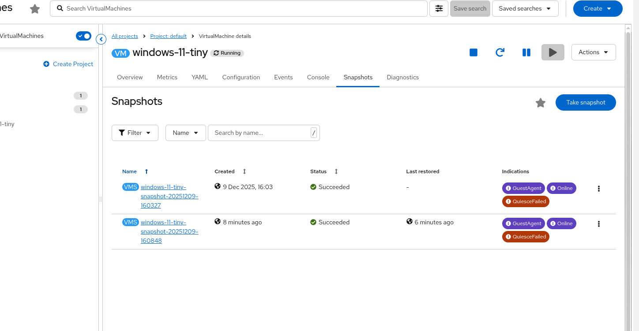Open the Saved searches dropdown
Screen dimensions: 639x331
(x=525, y=8)
